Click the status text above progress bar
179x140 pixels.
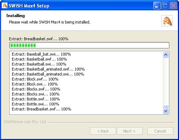coord(39,39)
